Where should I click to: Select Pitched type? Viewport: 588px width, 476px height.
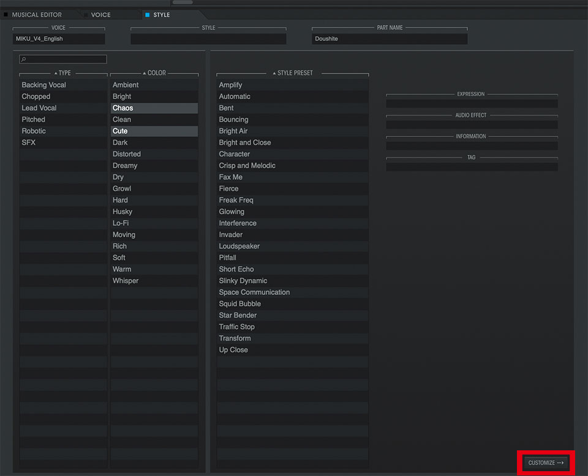click(x=63, y=119)
